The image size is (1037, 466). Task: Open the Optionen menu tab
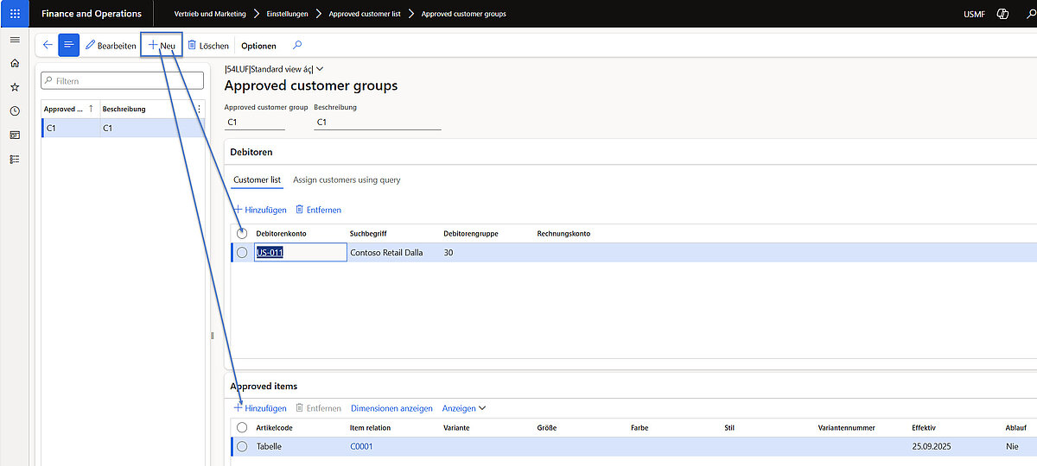tap(258, 46)
